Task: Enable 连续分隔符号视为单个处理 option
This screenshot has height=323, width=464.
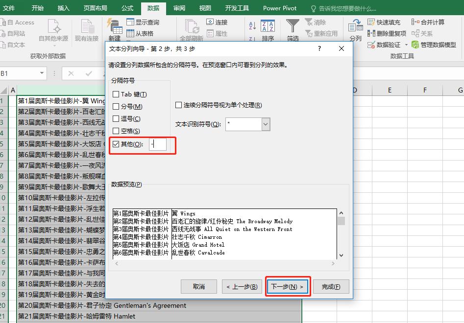Action: [x=178, y=105]
